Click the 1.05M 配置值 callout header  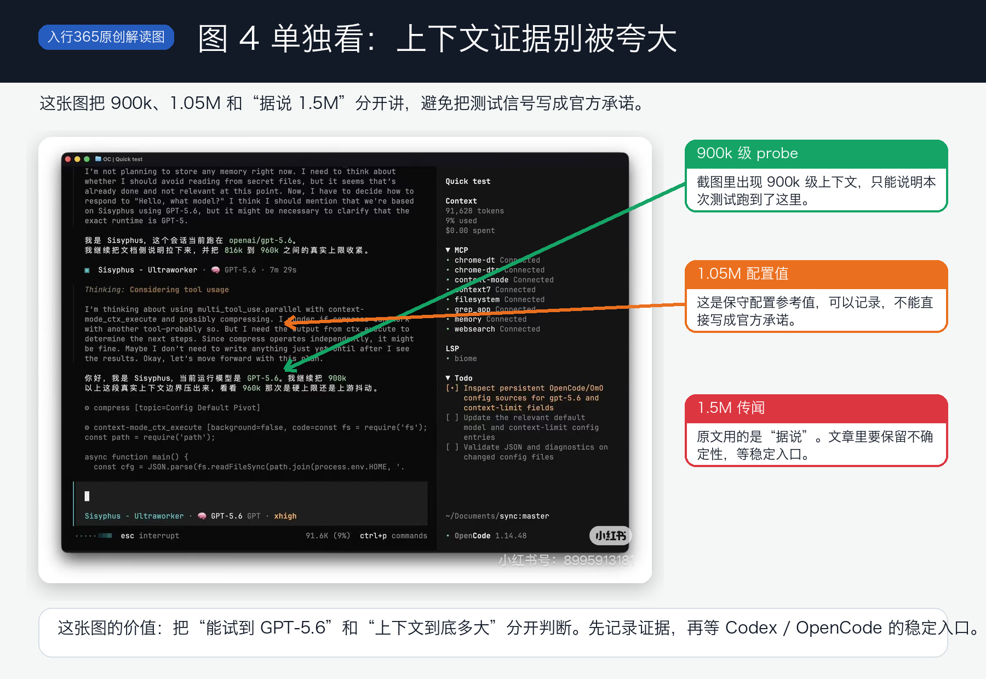click(x=816, y=274)
